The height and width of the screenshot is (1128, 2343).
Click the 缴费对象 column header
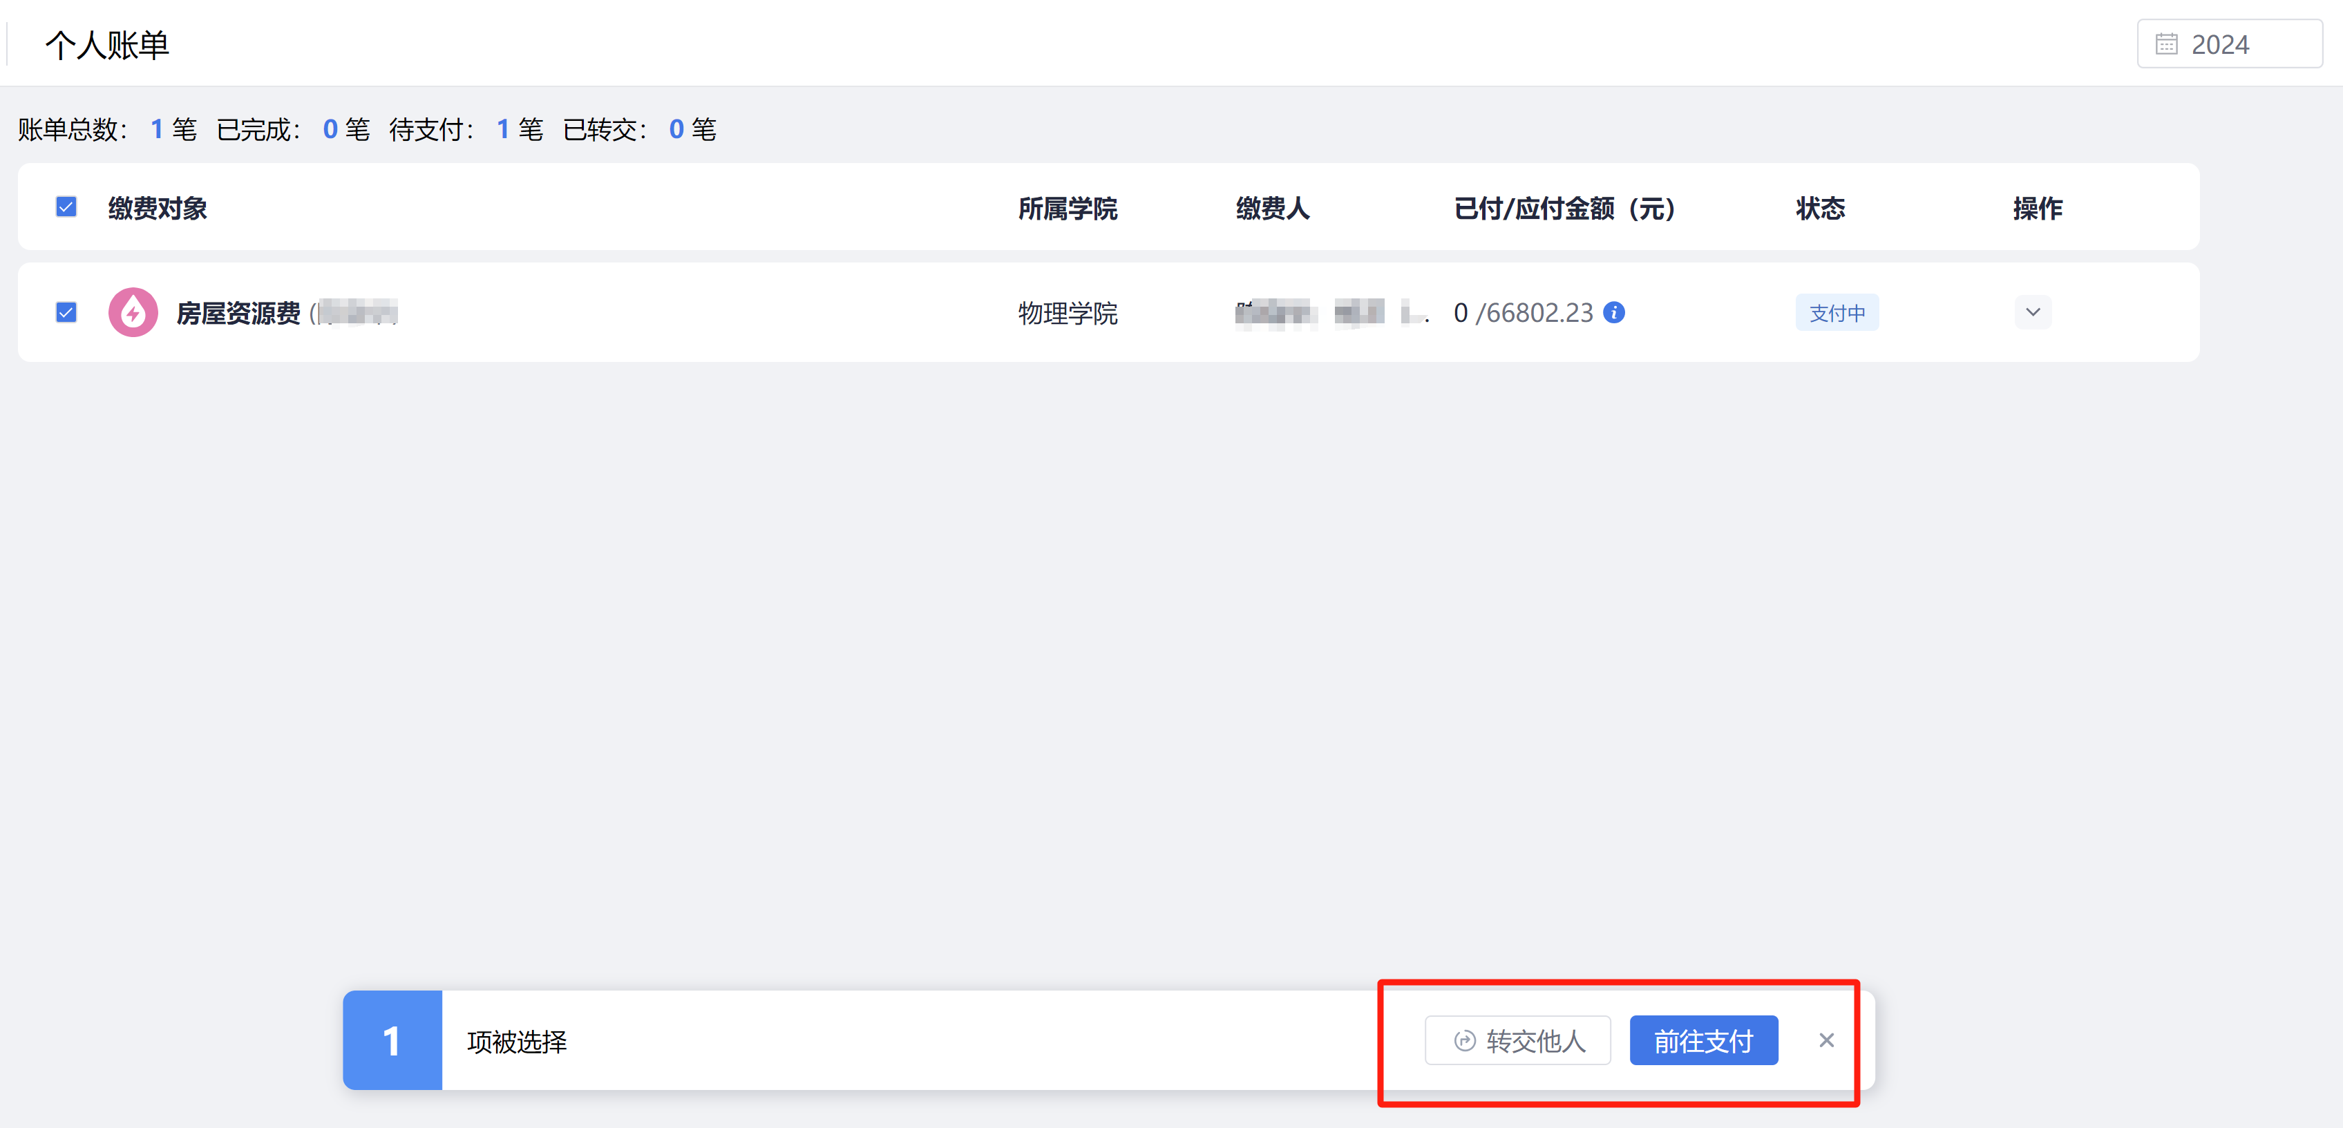(158, 208)
